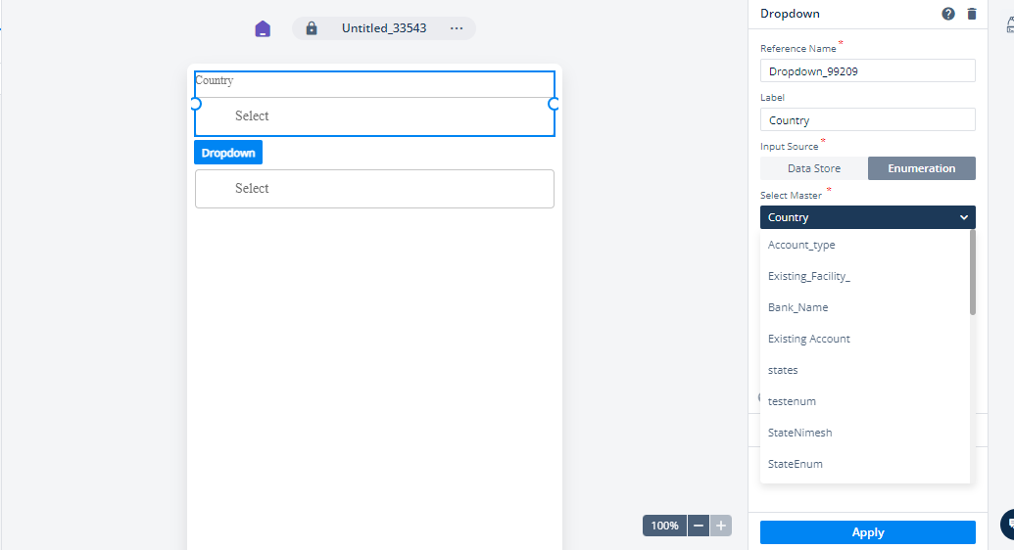Viewport: 1014px width, 550px height.
Task: Open the help icon in Dropdown panel
Action: click(948, 14)
